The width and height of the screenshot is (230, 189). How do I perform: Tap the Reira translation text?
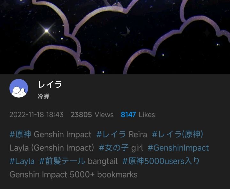coord(138,134)
